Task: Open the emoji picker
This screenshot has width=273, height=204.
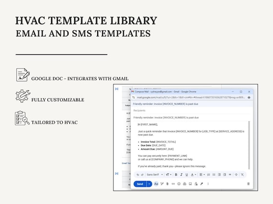Action: pyautogui.click(x=179, y=184)
